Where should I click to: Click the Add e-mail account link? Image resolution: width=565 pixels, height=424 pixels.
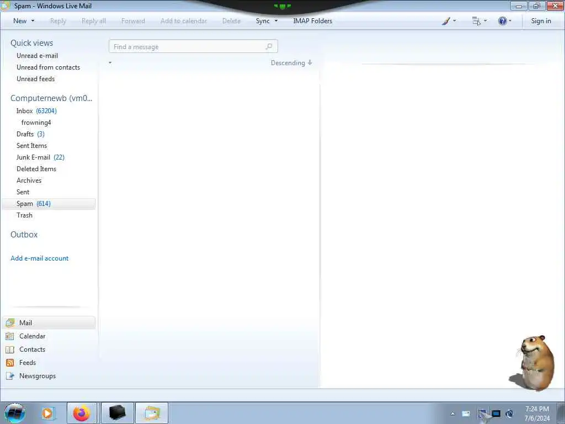tap(39, 258)
